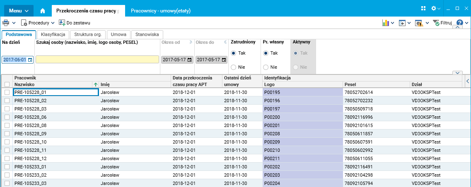Collapse the filter panel with the up chevron

pos(457,28)
